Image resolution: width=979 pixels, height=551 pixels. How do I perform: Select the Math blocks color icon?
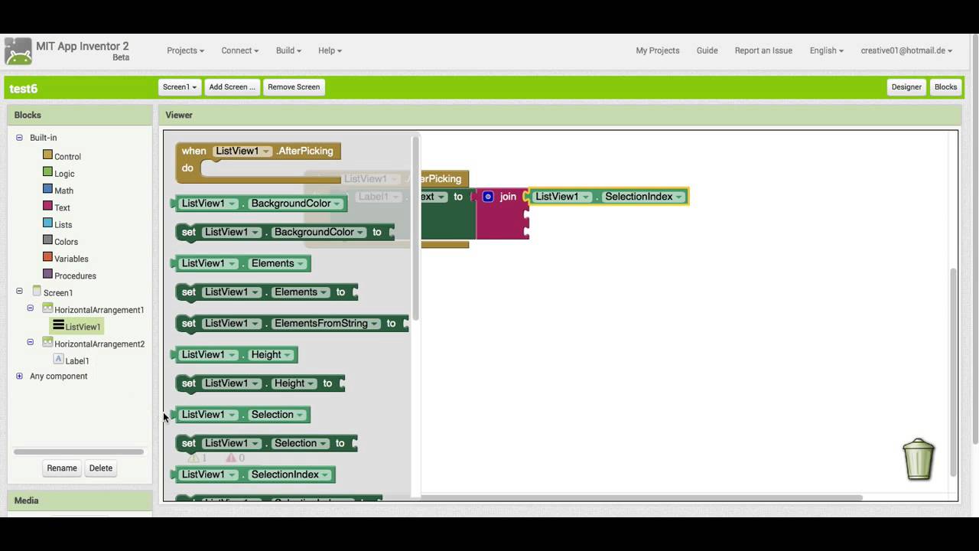point(47,189)
